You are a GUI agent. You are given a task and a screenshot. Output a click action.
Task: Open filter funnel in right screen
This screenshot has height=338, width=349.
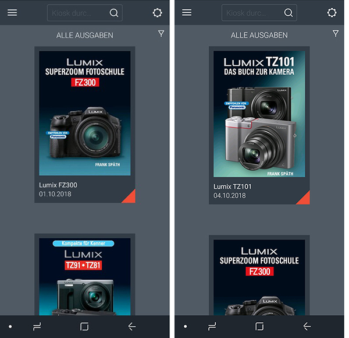[336, 34]
